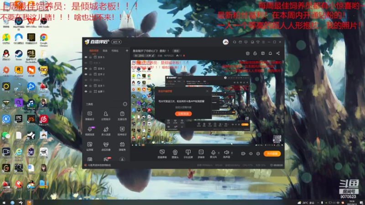The height and width of the screenshot is (205, 365).
Task: Open the 多人连麦 multi-person co-stream tool
Action: 106,131
